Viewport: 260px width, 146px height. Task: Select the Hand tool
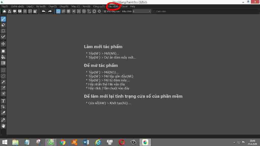click(3, 126)
